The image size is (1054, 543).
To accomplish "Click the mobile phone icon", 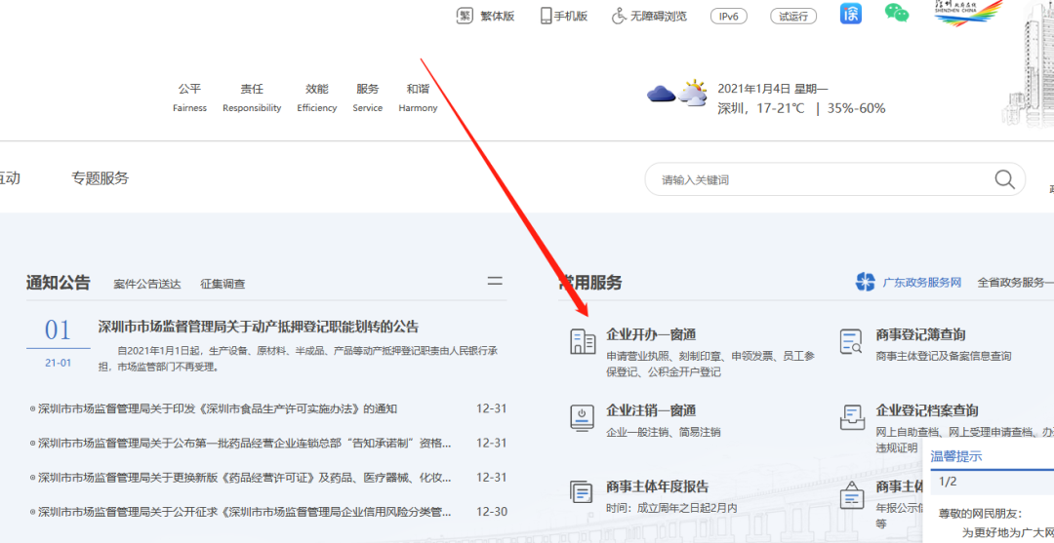I will coord(546,17).
